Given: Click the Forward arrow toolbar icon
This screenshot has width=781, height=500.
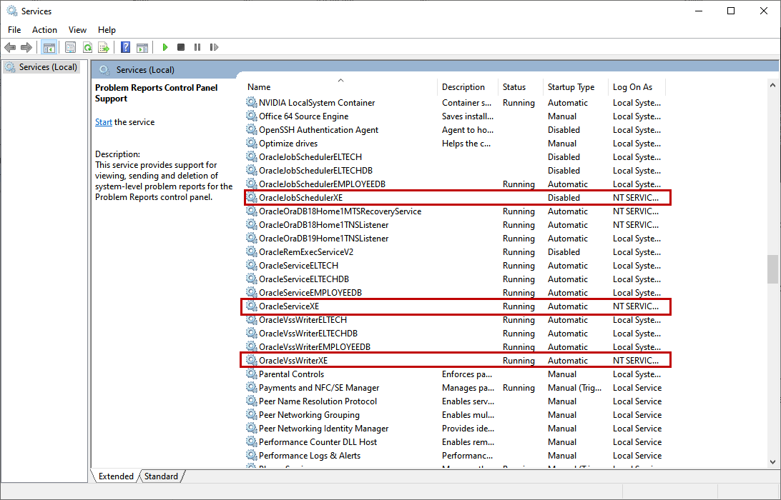Looking at the screenshot, I should [26, 47].
